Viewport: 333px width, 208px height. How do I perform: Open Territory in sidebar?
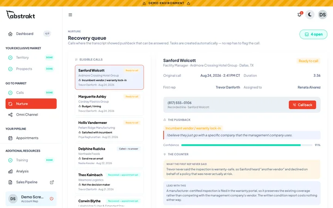point(31,57)
